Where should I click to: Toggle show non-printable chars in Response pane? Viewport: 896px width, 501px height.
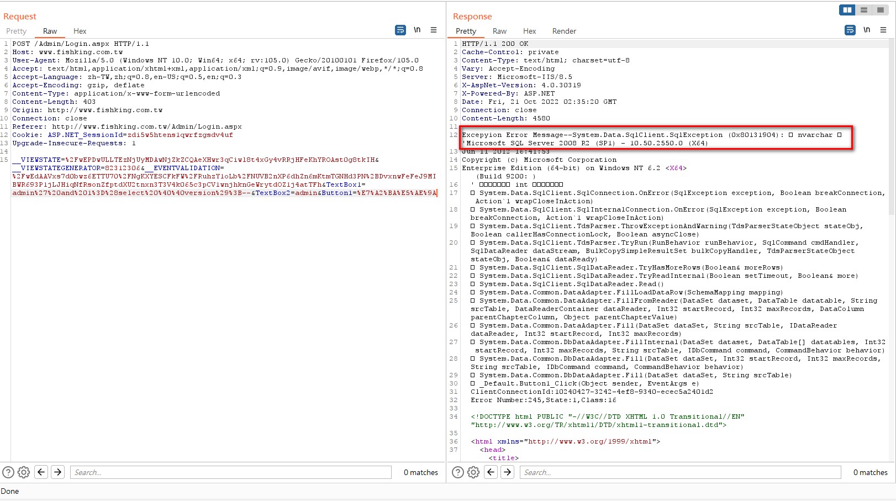pyautogui.click(x=867, y=30)
